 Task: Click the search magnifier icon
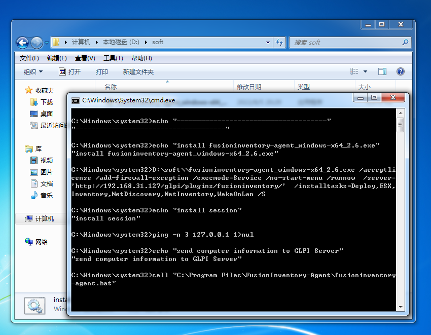[x=405, y=42]
